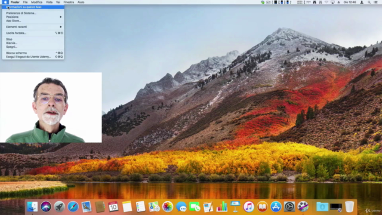Open the Modifica menu
The height and width of the screenshot is (215, 382).
(x=37, y=2)
